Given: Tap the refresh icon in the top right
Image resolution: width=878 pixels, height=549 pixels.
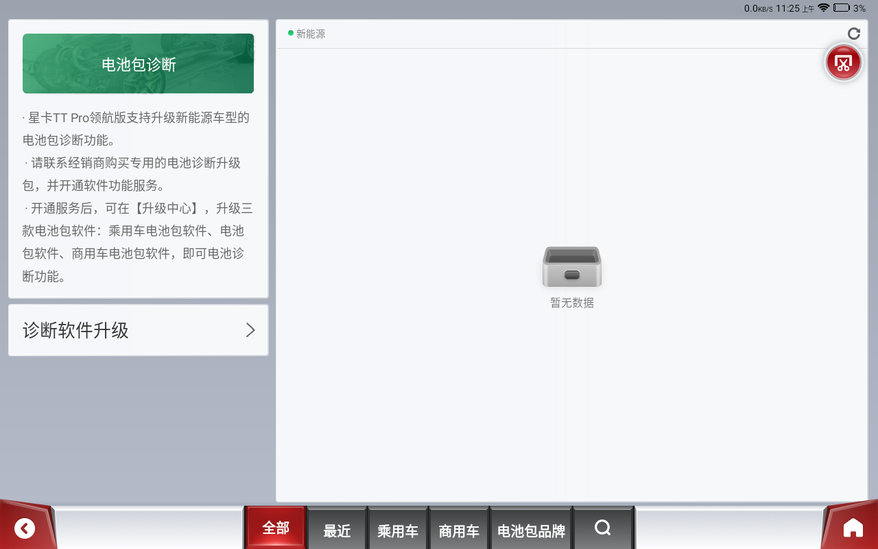Looking at the screenshot, I should [853, 34].
